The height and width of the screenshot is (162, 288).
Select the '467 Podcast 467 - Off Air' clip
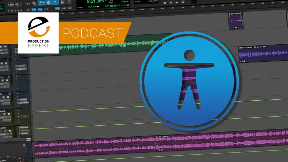(263, 54)
